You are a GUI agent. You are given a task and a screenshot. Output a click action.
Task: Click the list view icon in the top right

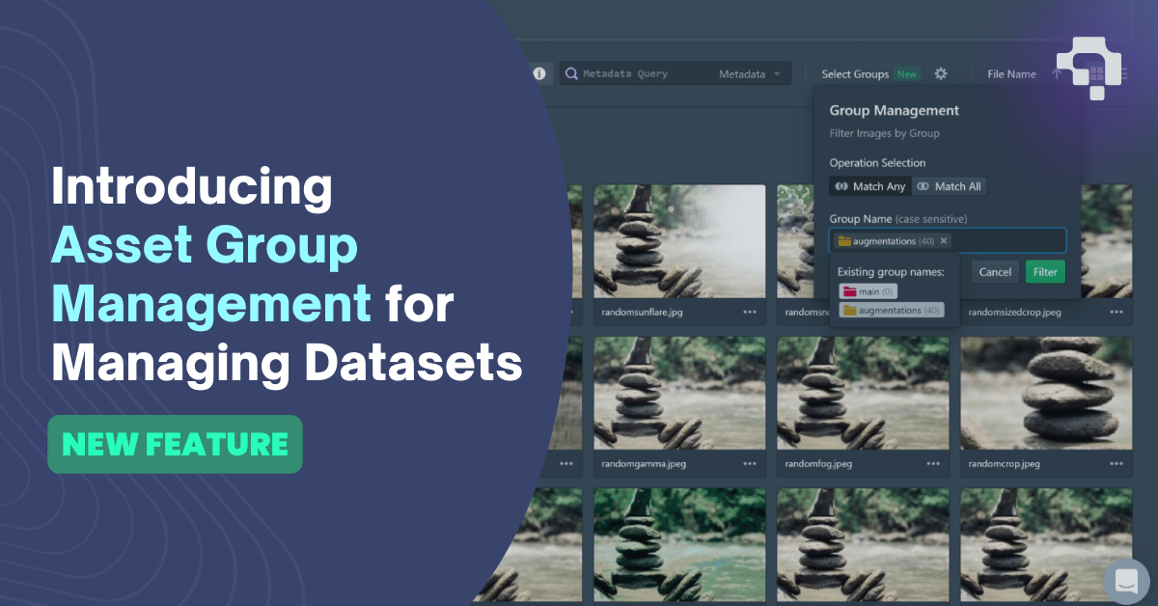(1123, 73)
